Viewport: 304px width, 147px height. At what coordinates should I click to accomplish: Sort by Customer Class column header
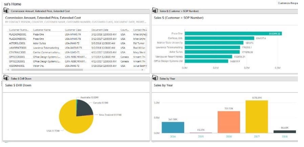pyautogui.click(x=73, y=30)
